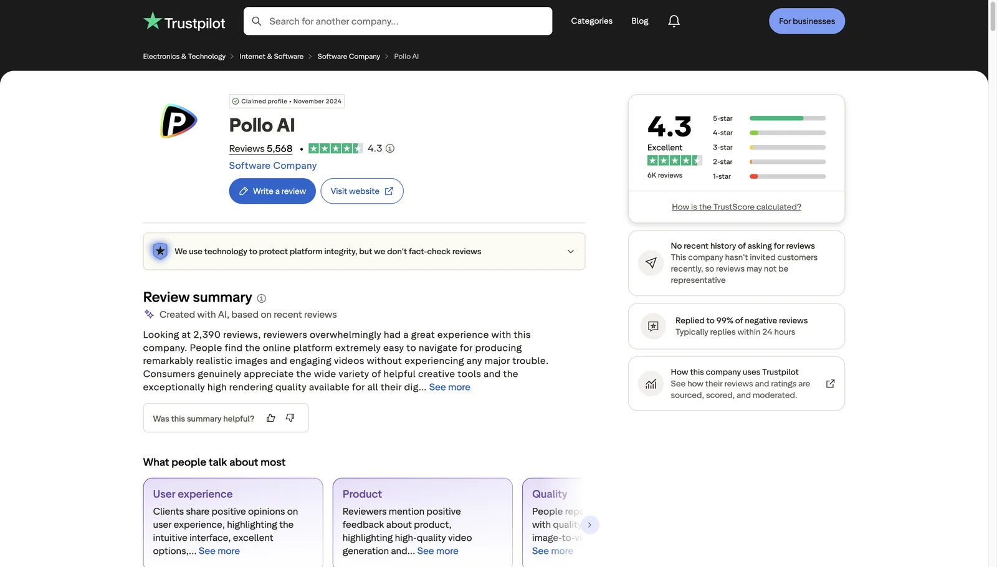
Task: Filter reviews by 3-star
Action: 769,148
